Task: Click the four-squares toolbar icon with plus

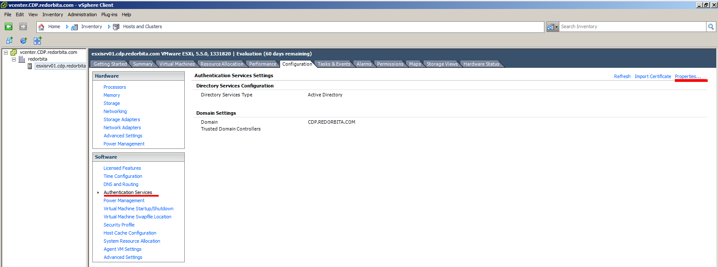Action: click(x=38, y=41)
